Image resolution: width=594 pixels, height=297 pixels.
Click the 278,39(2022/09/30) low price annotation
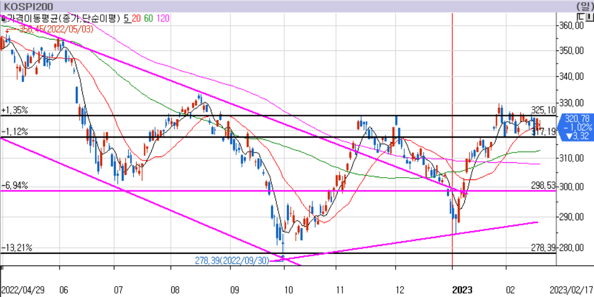pos(232,260)
